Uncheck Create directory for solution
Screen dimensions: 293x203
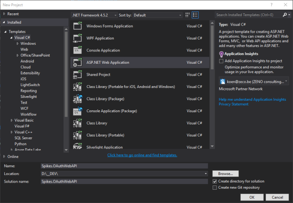tap(215, 181)
